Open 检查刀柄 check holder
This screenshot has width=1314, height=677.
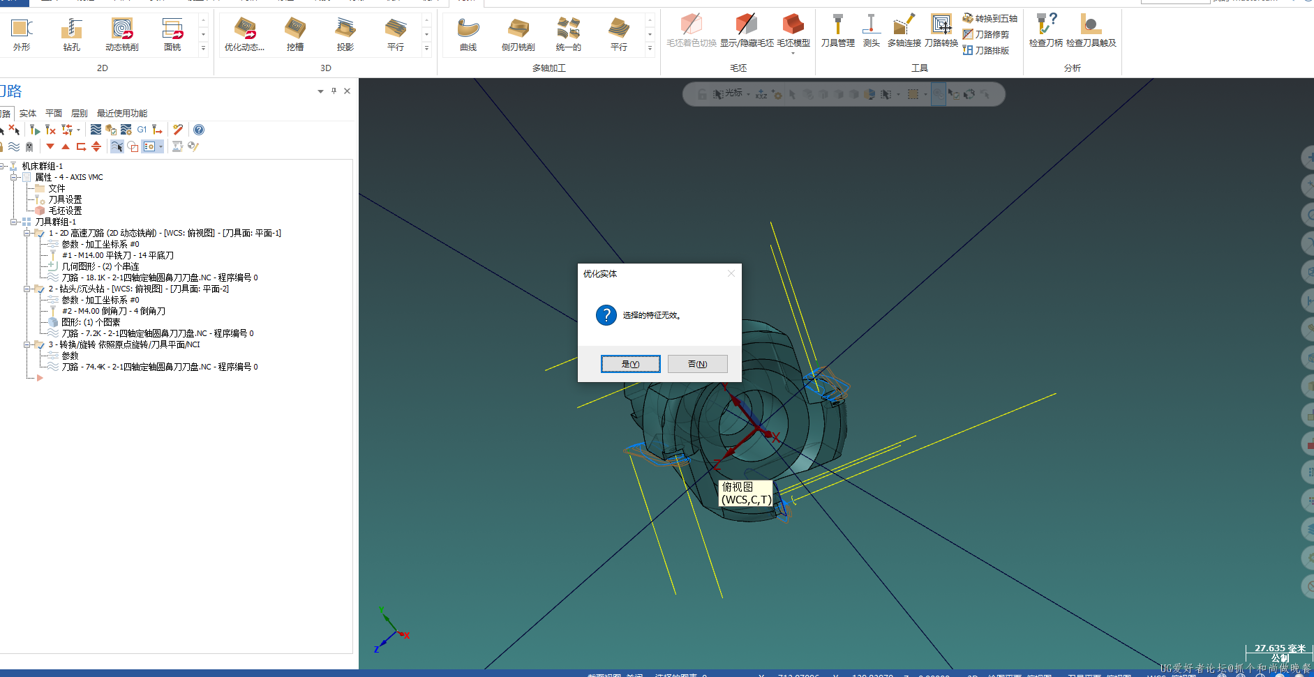tap(1046, 31)
